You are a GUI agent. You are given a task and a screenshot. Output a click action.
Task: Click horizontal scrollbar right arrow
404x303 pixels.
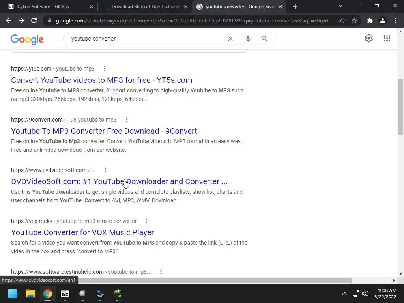pyautogui.click(x=394, y=281)
